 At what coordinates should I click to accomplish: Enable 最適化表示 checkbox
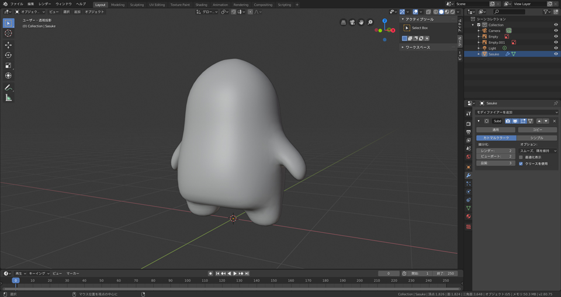point(521,158)
